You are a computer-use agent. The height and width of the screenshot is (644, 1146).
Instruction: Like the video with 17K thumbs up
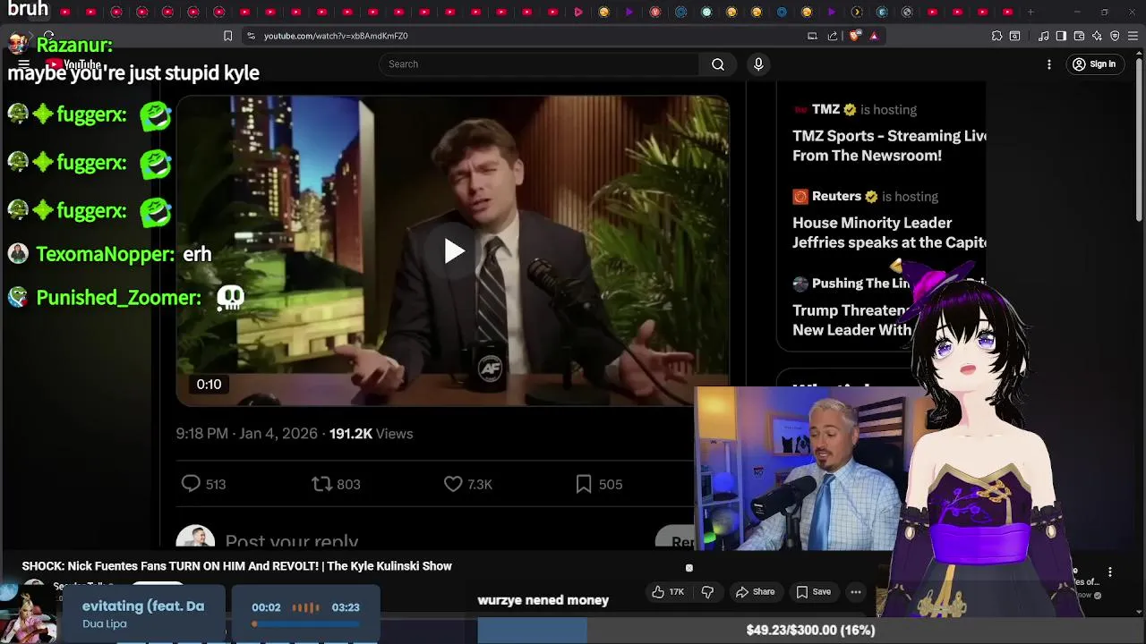(668, 592)
